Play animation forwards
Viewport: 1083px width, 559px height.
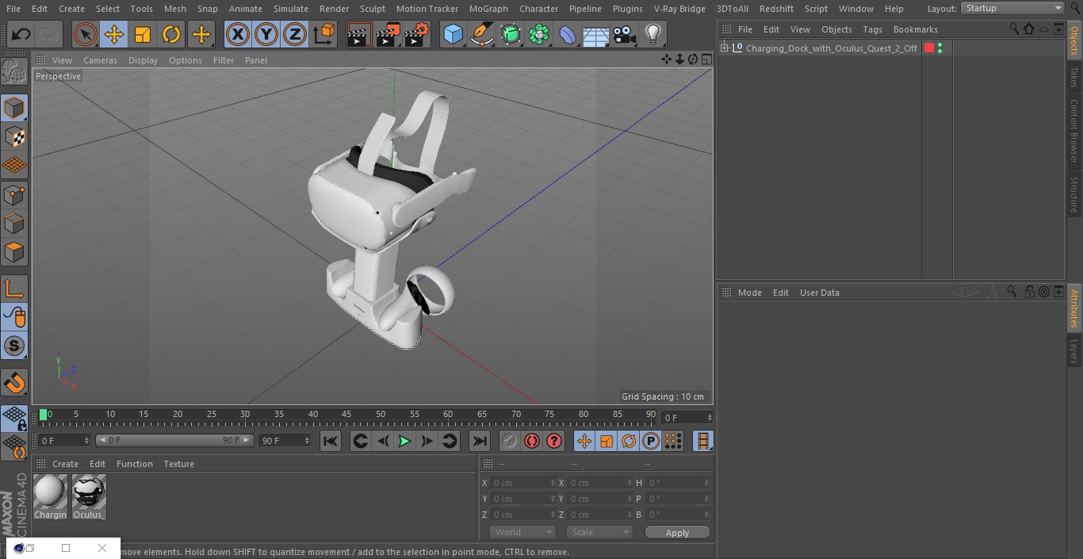tap(404, 441)
